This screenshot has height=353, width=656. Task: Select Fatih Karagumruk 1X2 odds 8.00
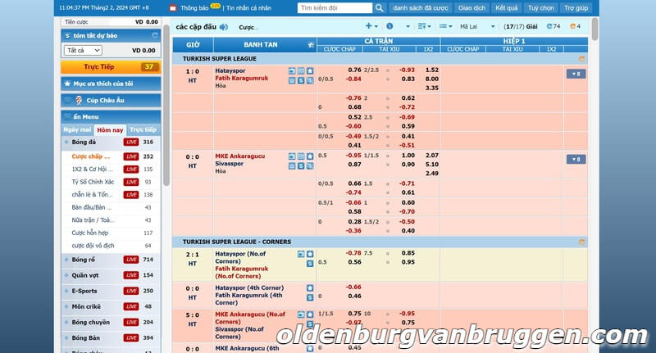(432, 79)
